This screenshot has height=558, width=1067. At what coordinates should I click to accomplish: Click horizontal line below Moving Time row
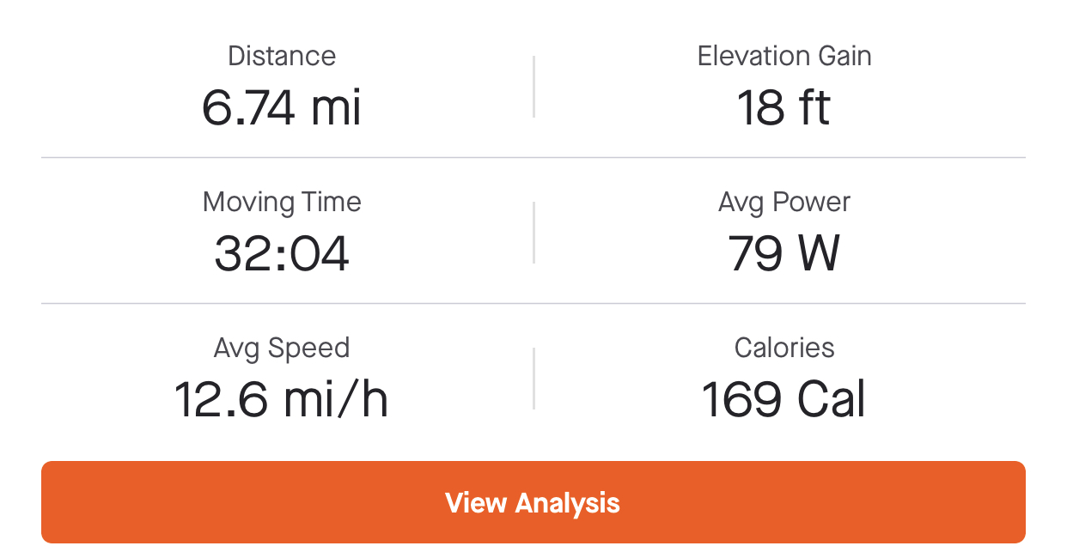coord(533,304)
